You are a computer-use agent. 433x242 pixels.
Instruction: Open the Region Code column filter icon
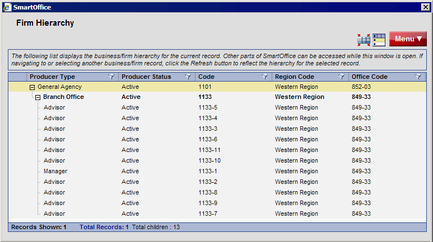tap(341, 77)
